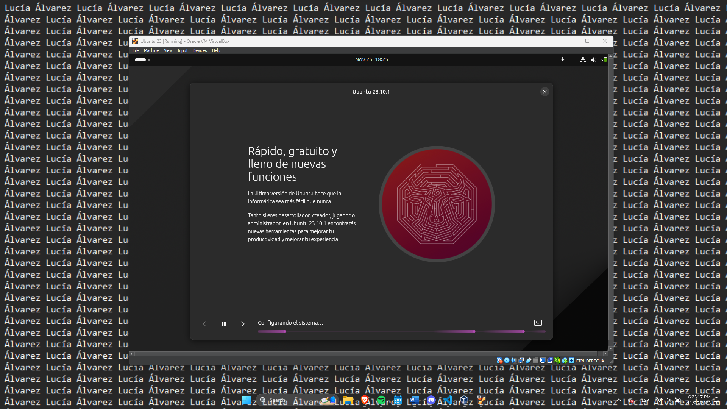This screenshot has height=409, width=727.
Task: Go to the previous installer slide
Action: click(204, 324)
